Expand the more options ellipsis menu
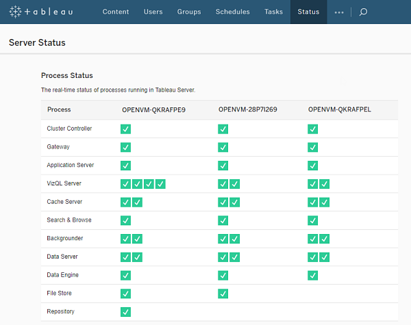Image resolution: width=411 pixels, height=325 pixels. (x=339, y=12)
